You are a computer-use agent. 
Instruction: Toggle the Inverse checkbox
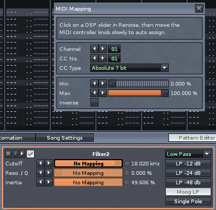(94, 102)
